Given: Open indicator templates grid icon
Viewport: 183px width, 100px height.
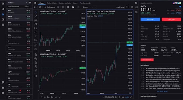Looking at the screenshot, I should tap(58, 7).
